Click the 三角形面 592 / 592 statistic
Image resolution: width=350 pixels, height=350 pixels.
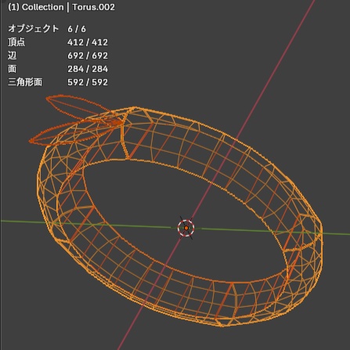click(58, 82)
